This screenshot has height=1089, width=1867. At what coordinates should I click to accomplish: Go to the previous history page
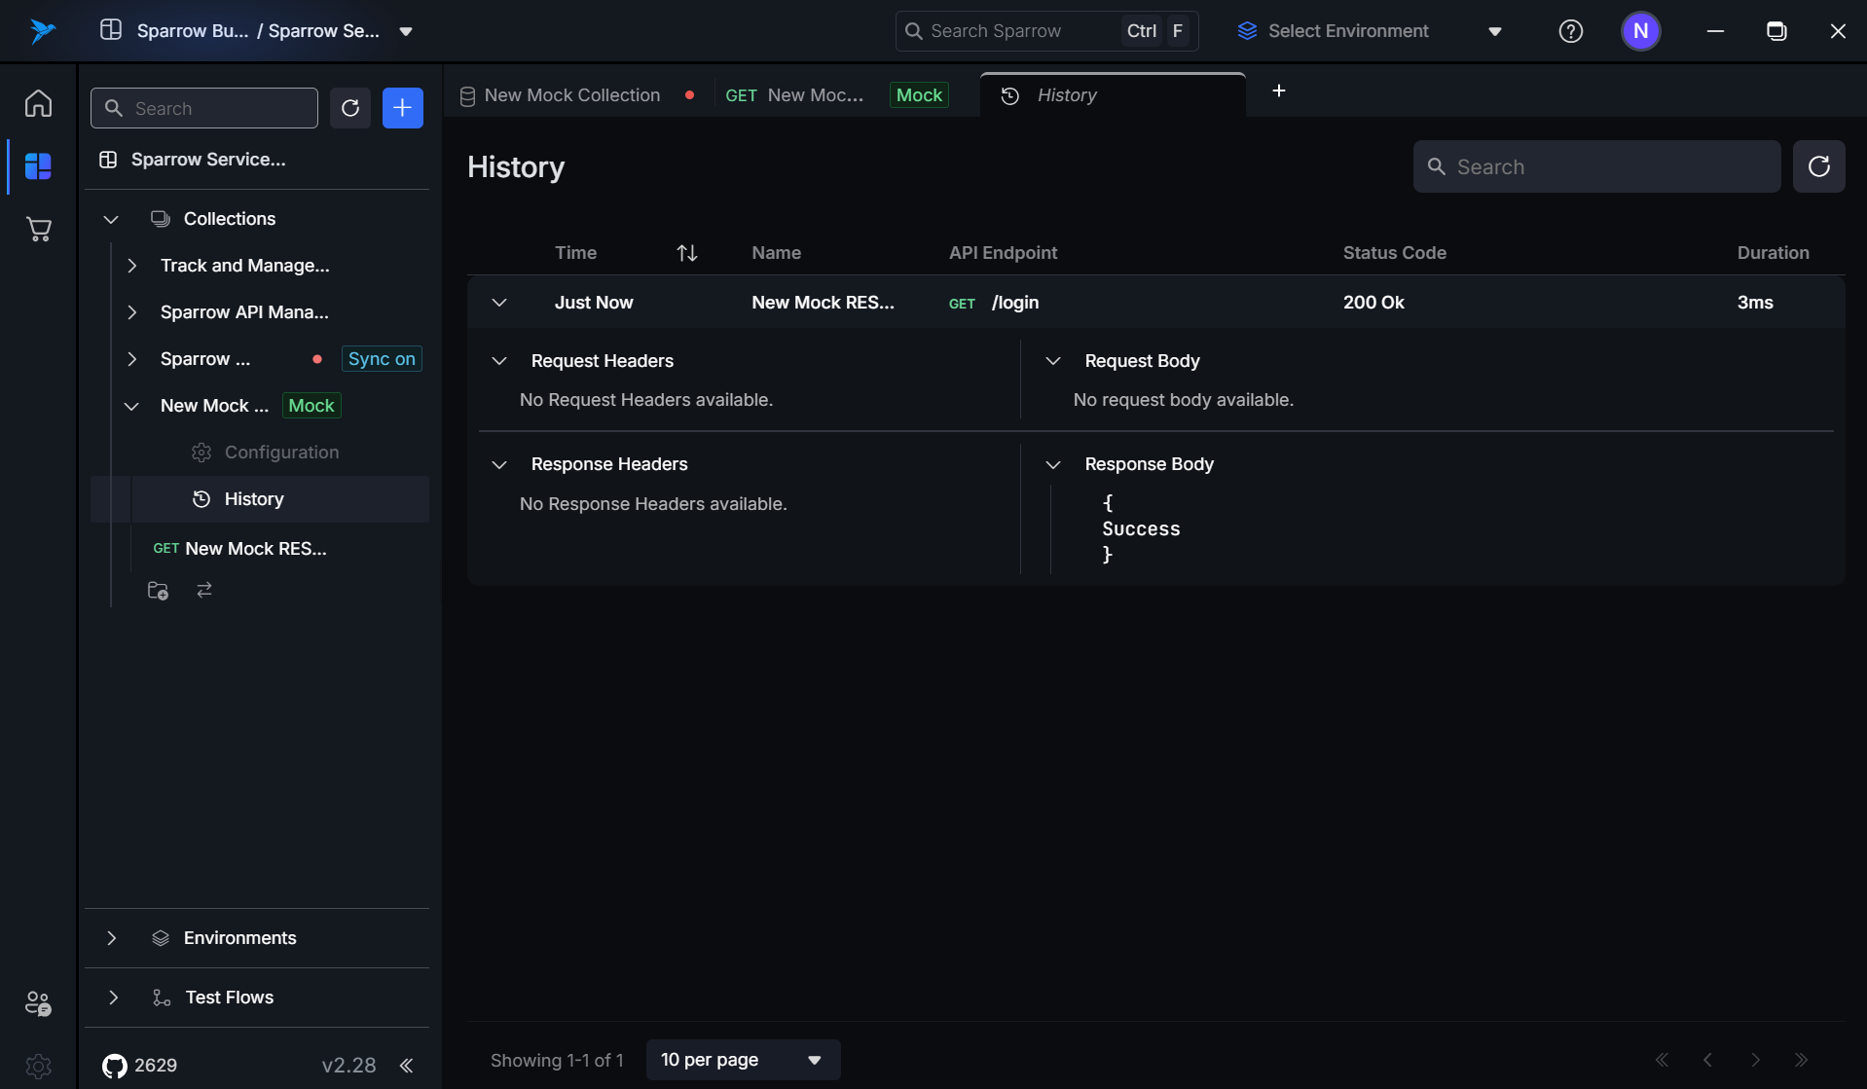click(x=1708, y=1060)
